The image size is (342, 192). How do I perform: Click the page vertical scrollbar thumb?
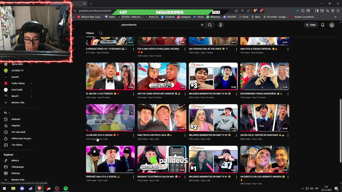click(340, 131)
